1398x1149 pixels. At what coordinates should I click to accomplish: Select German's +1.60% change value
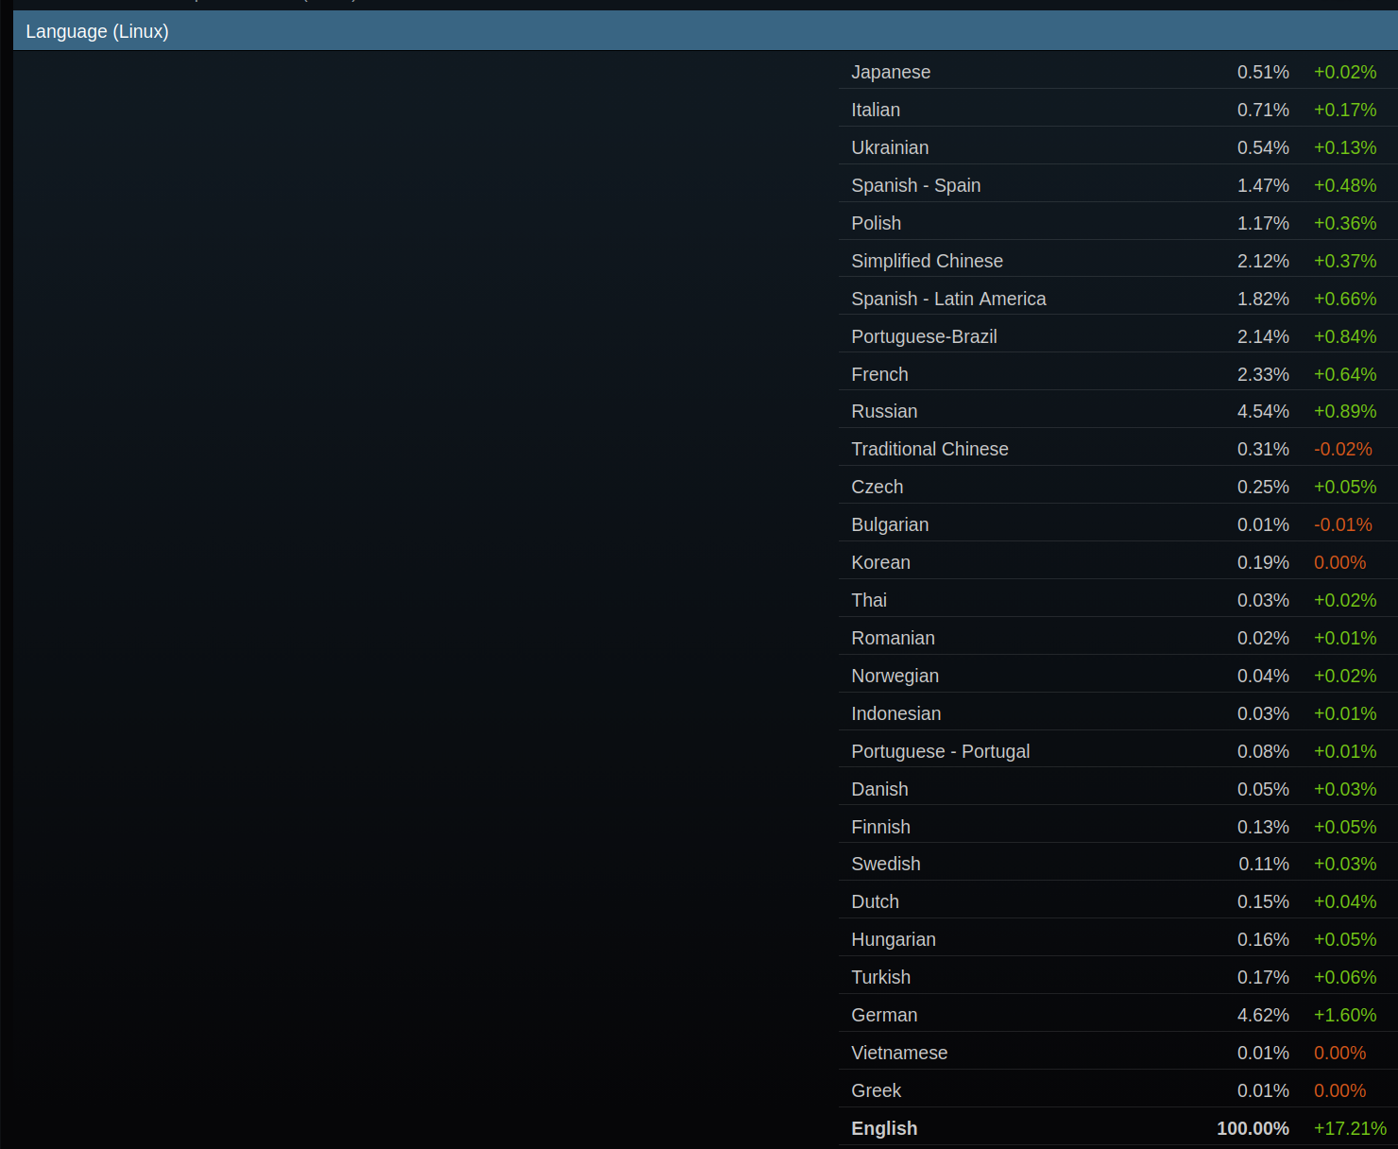1345,1015
